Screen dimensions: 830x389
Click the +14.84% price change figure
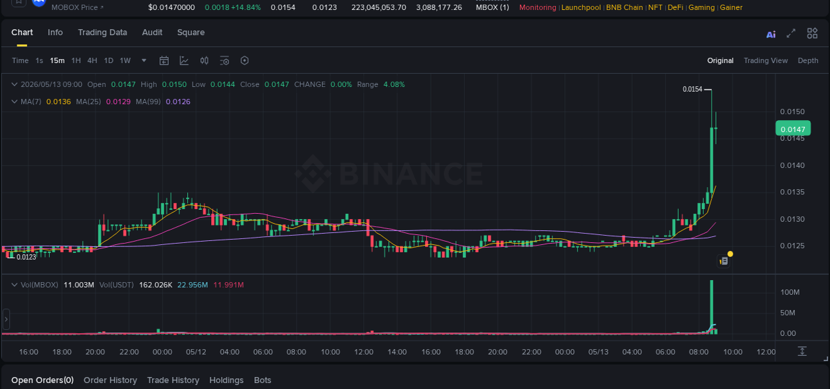(x=246, y=7)
